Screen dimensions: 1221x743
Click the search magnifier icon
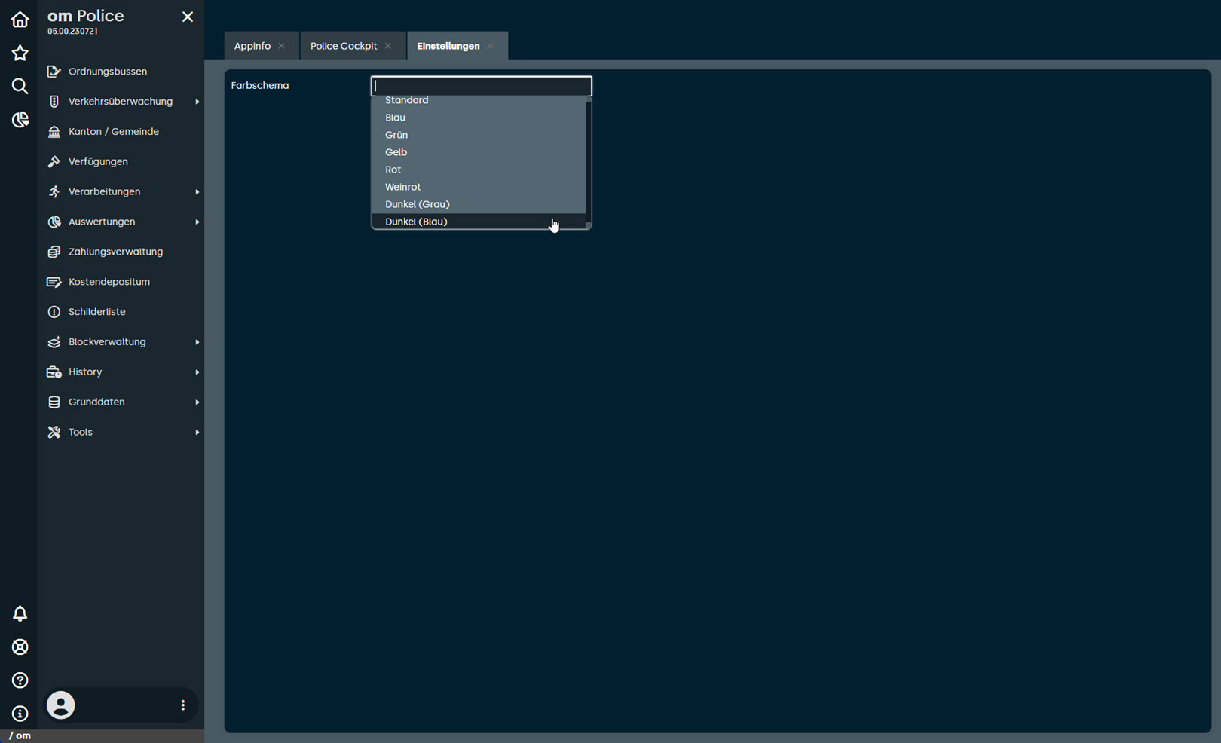[x=20, y=86]
